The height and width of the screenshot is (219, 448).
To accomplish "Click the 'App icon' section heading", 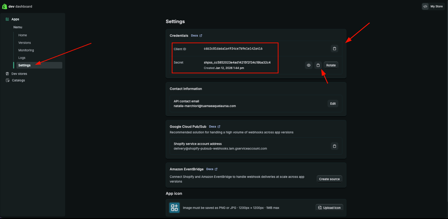I will coord(174,193).
